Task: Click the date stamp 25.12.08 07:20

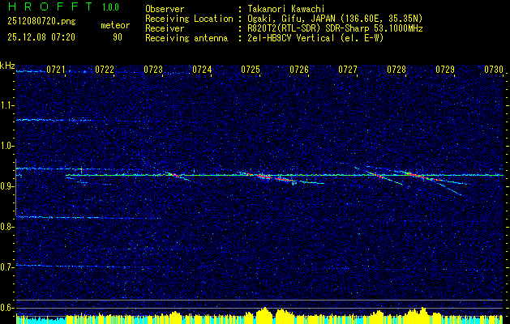Action: [x=41, y=37]
